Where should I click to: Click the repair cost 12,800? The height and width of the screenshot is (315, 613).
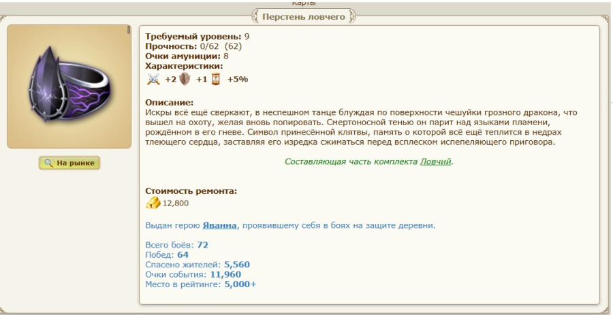(x=176, y=203)
